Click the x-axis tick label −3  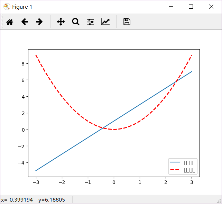[36, 182]
